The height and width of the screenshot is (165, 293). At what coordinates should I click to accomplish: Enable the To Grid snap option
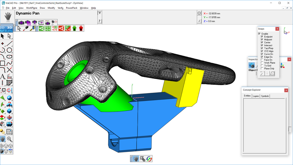pos(262,66)
